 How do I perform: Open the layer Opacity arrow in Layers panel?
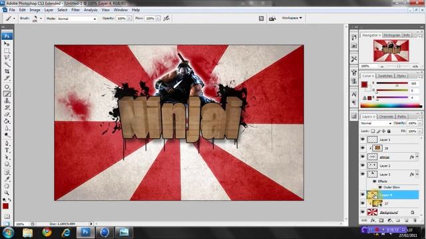click(x=420, y=123)
